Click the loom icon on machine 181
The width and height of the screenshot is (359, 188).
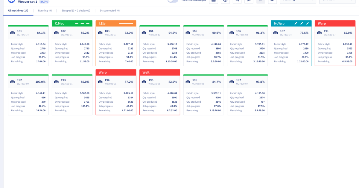coord(13,33)
